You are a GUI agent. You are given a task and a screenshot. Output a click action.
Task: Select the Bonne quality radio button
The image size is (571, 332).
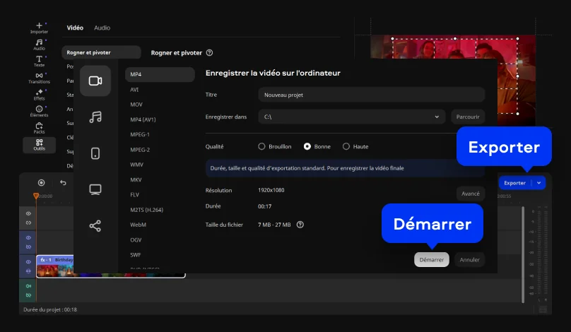[307, 146]
